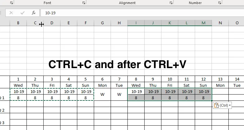The image size is (244, 130).
Task: Open the Alignment settings dialog launcher
Action: pyautogui.click(x=171, y=3)
